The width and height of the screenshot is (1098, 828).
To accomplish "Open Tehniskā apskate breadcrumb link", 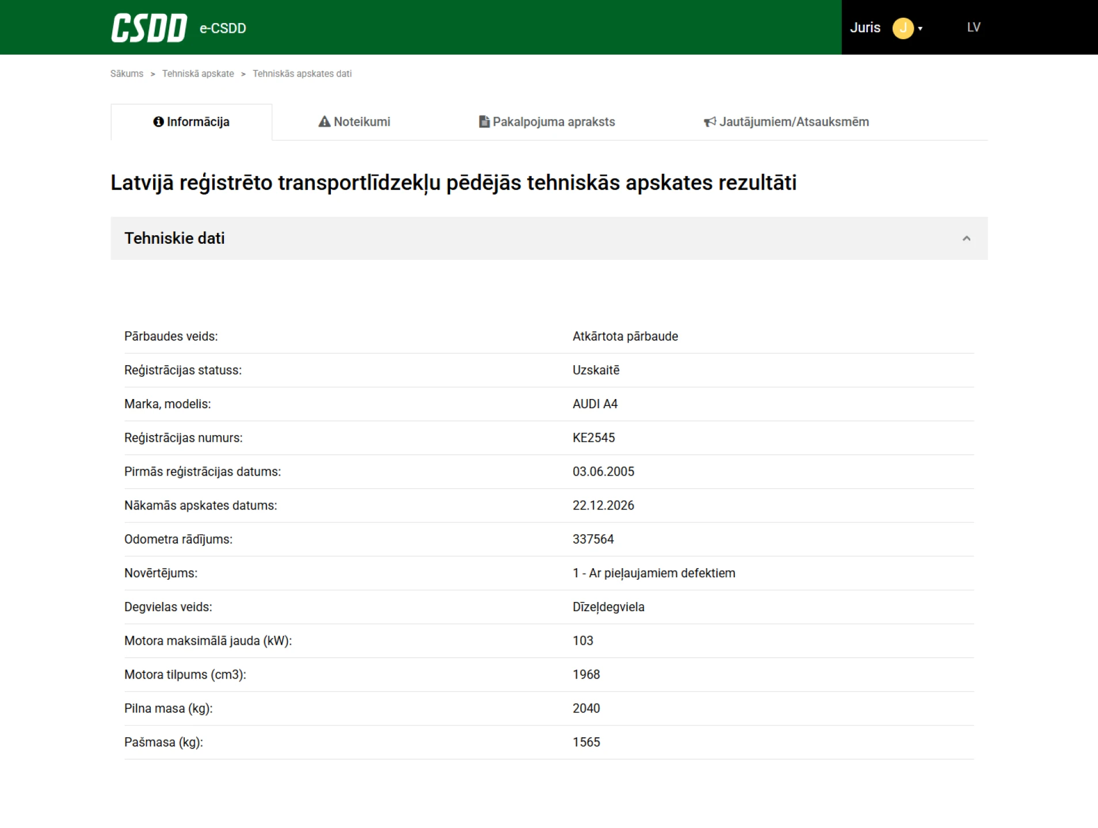I will (198, 74).
